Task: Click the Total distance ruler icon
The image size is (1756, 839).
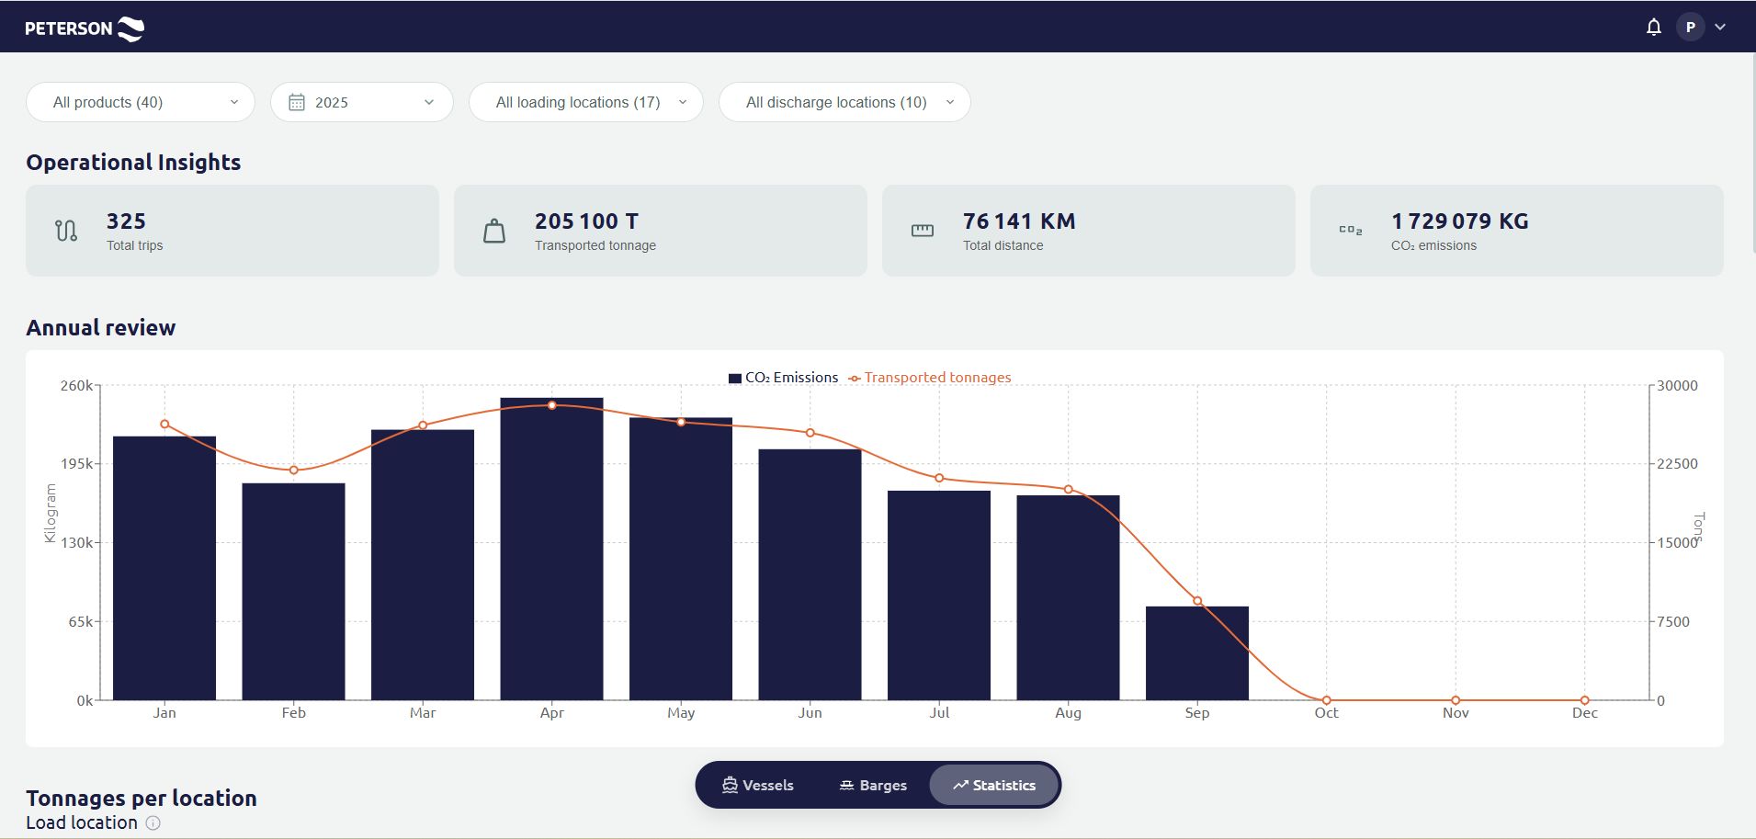Action: click(923, 230)
